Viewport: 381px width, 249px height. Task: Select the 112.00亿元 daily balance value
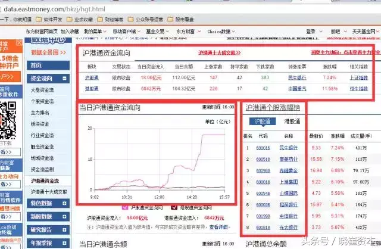[184, 78]
